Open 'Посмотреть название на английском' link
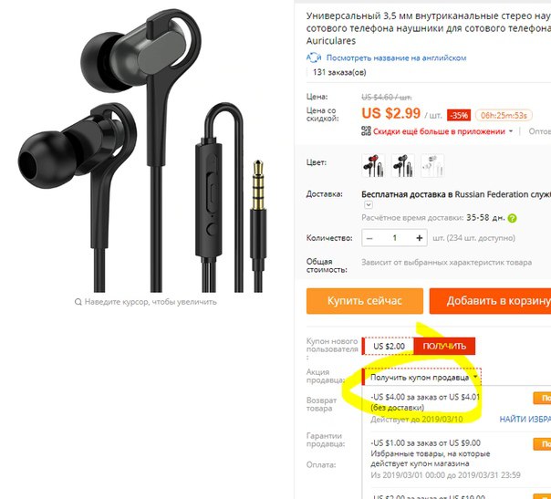This screenshot has height=499, width=551. (x=396, y=58)
